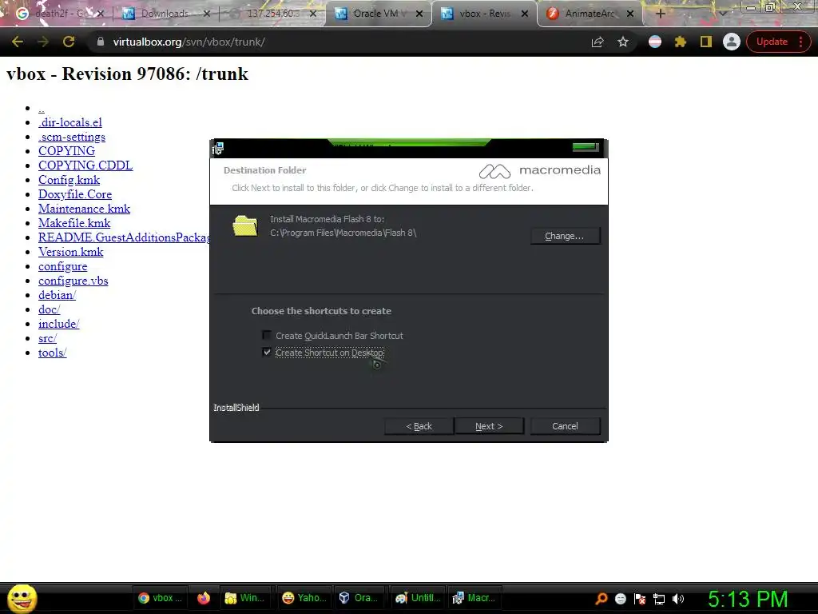The height and width of the screenshot is (614, 818).
Task: Click the striped circle extension icon
Action: [655, 42]
